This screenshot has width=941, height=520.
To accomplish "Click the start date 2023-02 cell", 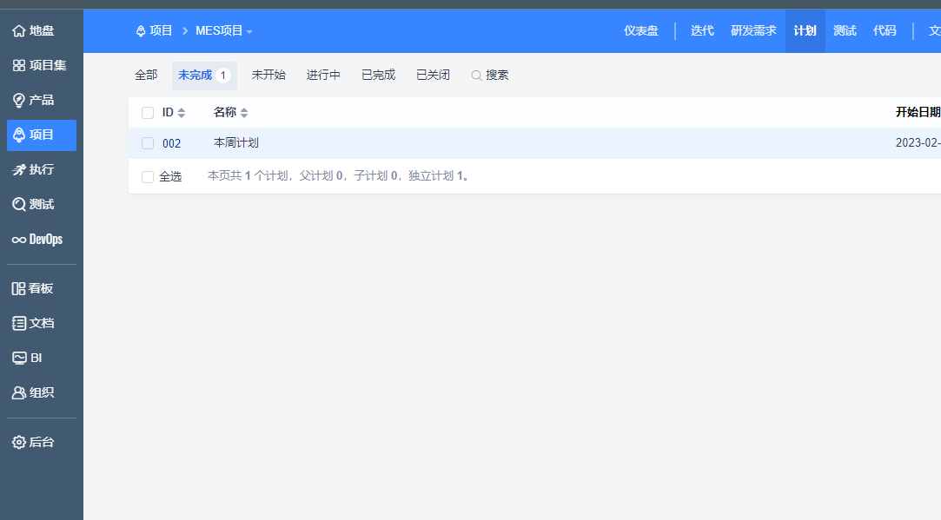I will (x=918, y=143).
